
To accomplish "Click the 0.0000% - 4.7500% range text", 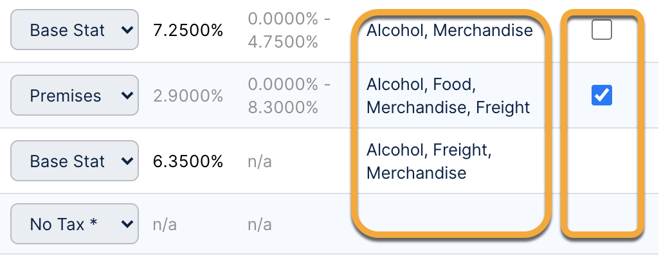I will click(289, 31).
